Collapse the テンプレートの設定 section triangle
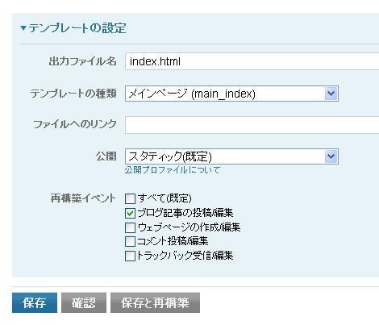The width and height of the screenshot is (379, 325). coord(23,28)
